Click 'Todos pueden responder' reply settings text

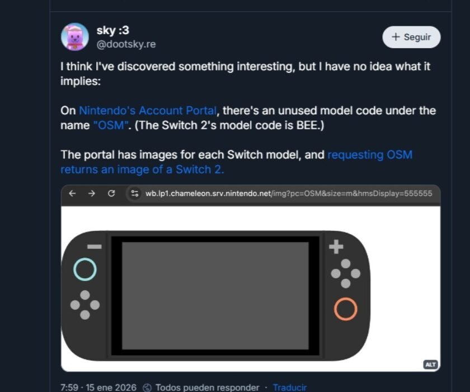[205, 387]
